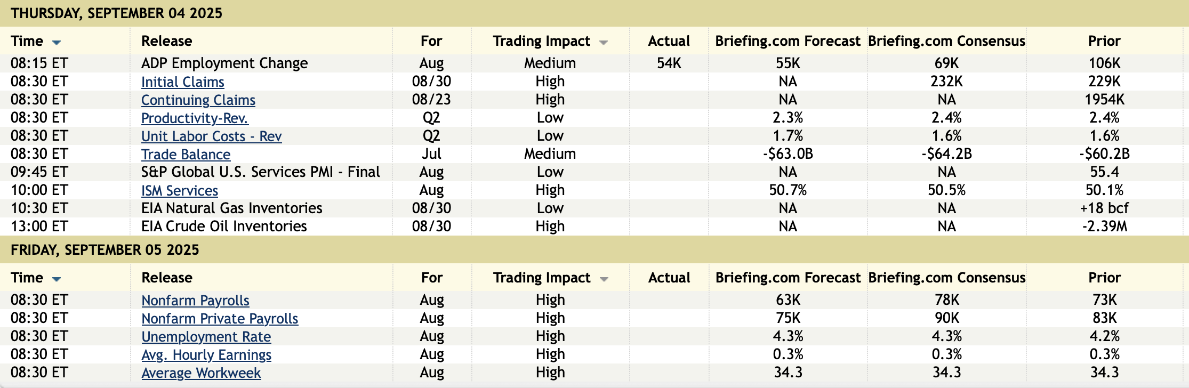The height and width of the screenshot is (388, 1189).
Task: Click Briefing.com Forecast header in Thursday's table
Action: tap(788, 41)
